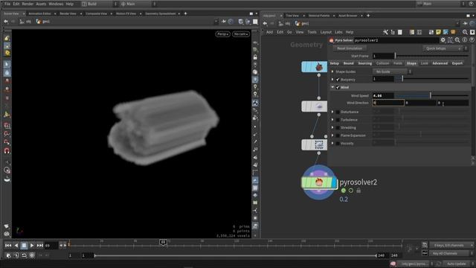Enable the Disturbance checkbox
Viewport: 476px width, 268px height.
[x=338, y=112]
